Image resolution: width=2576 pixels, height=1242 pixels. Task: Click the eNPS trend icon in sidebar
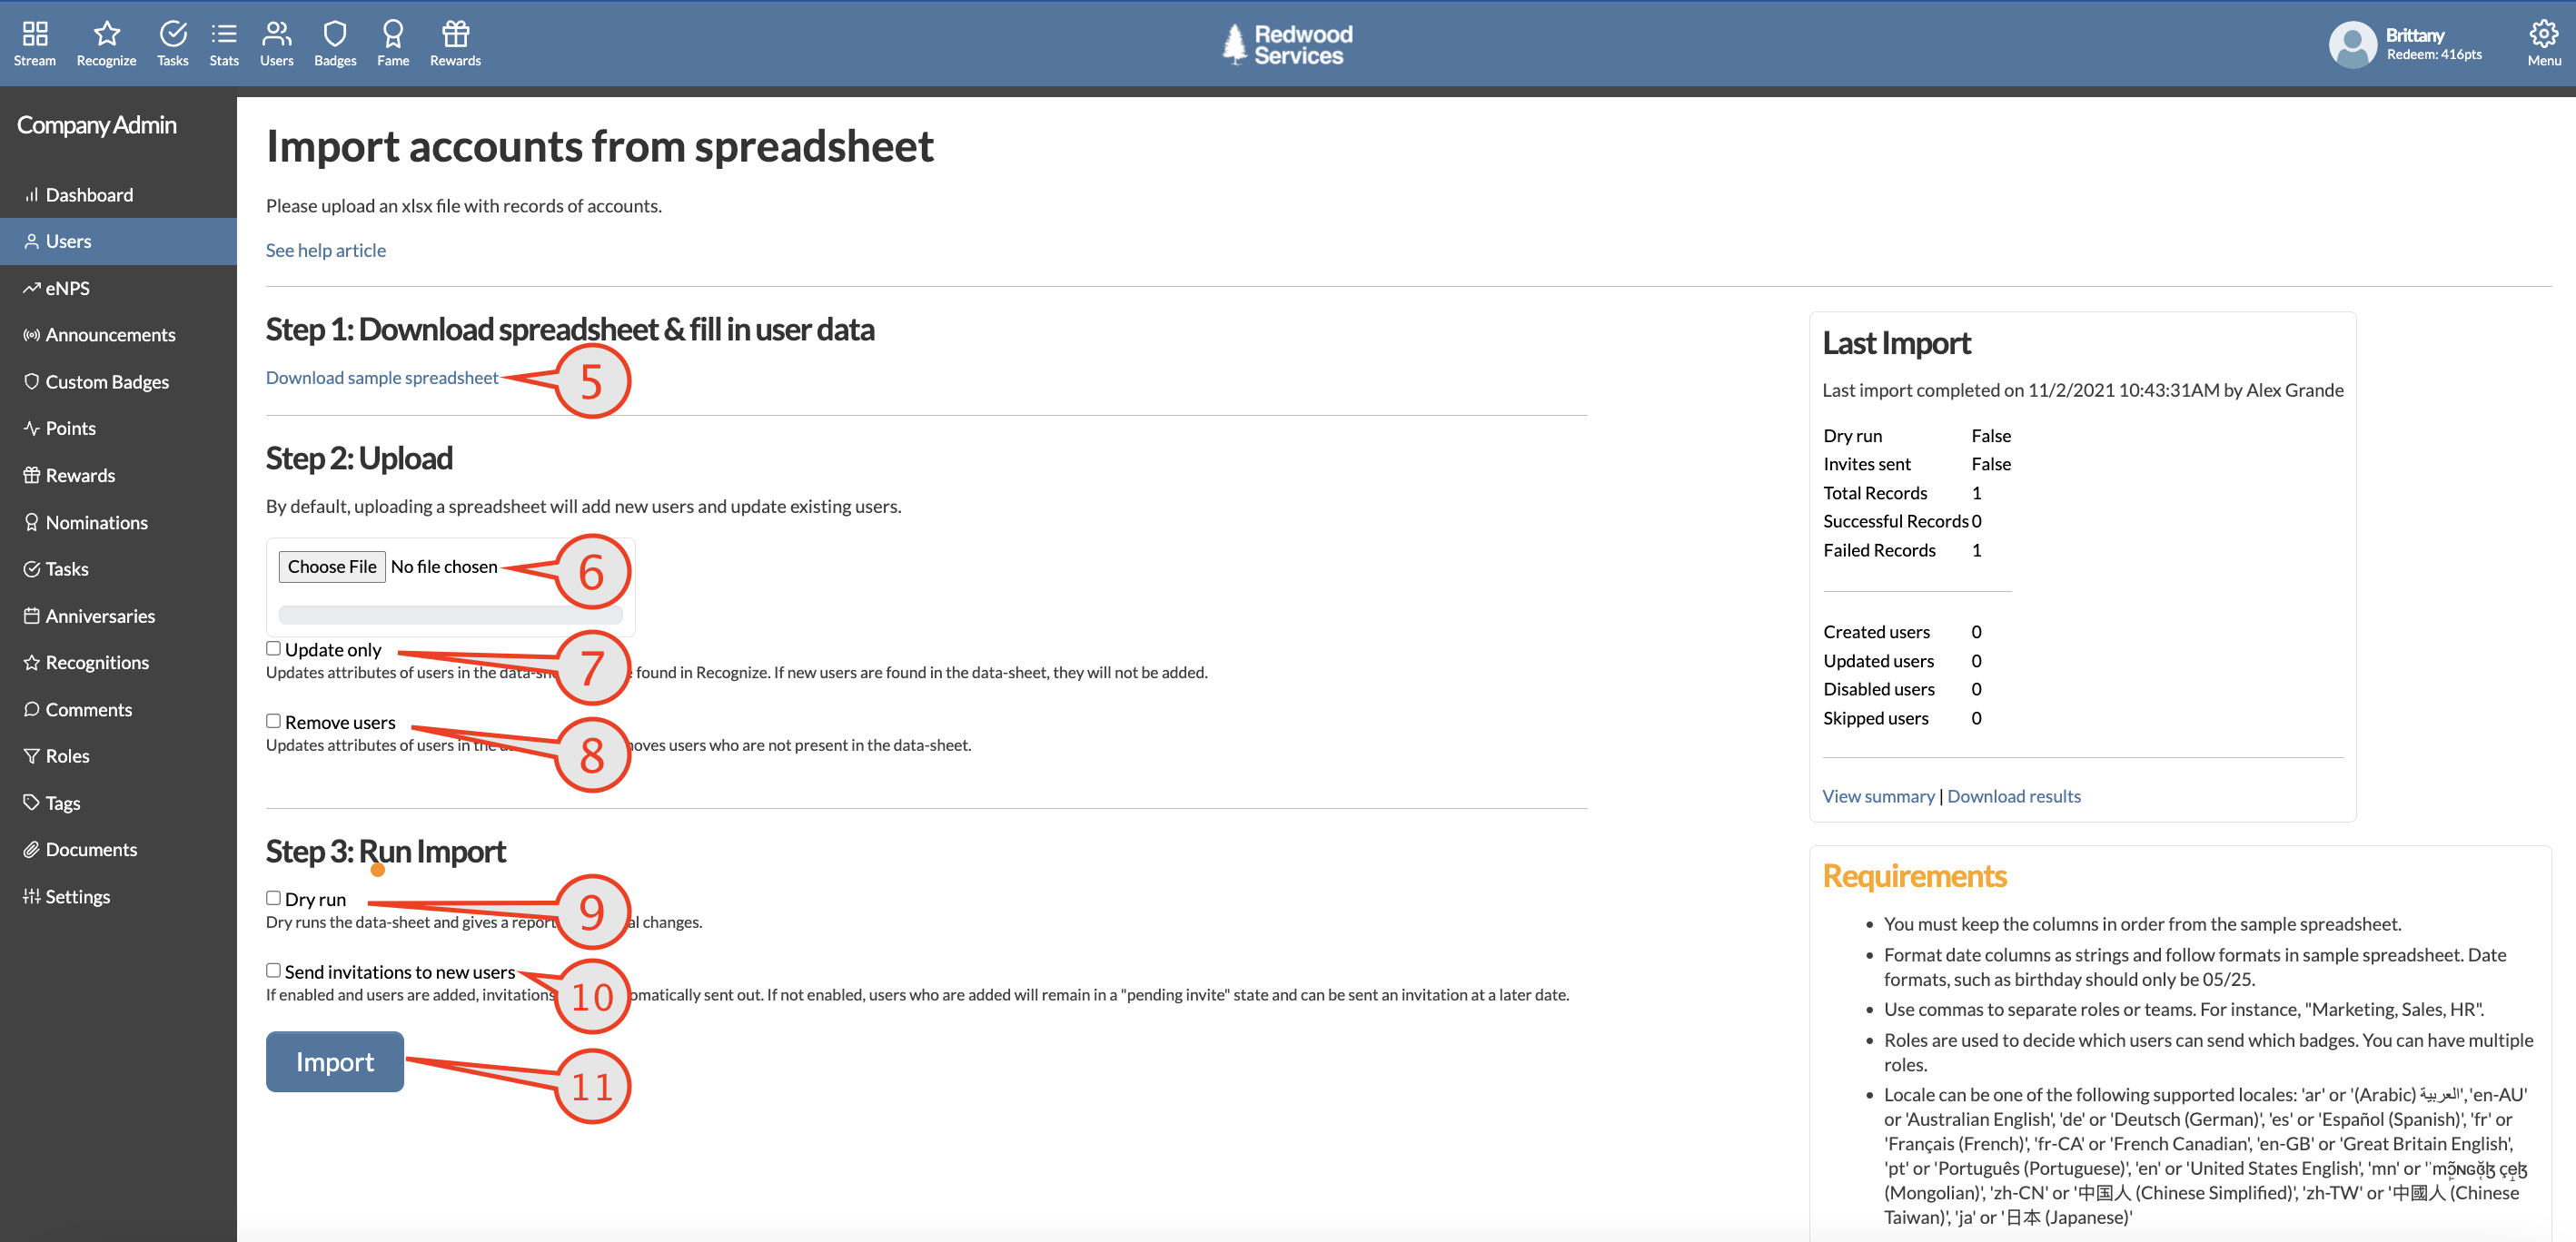(x=32, y=288)
